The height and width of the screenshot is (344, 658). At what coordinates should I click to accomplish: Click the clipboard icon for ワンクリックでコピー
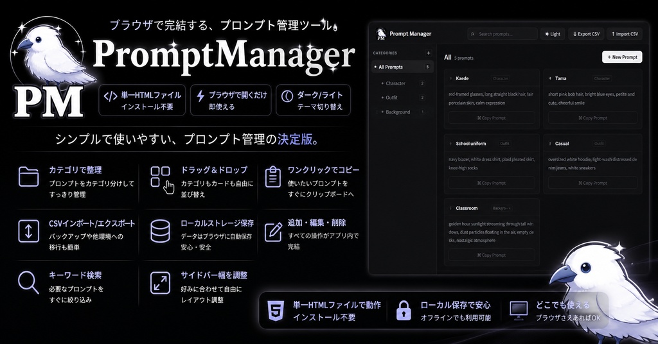coord(272,177)
